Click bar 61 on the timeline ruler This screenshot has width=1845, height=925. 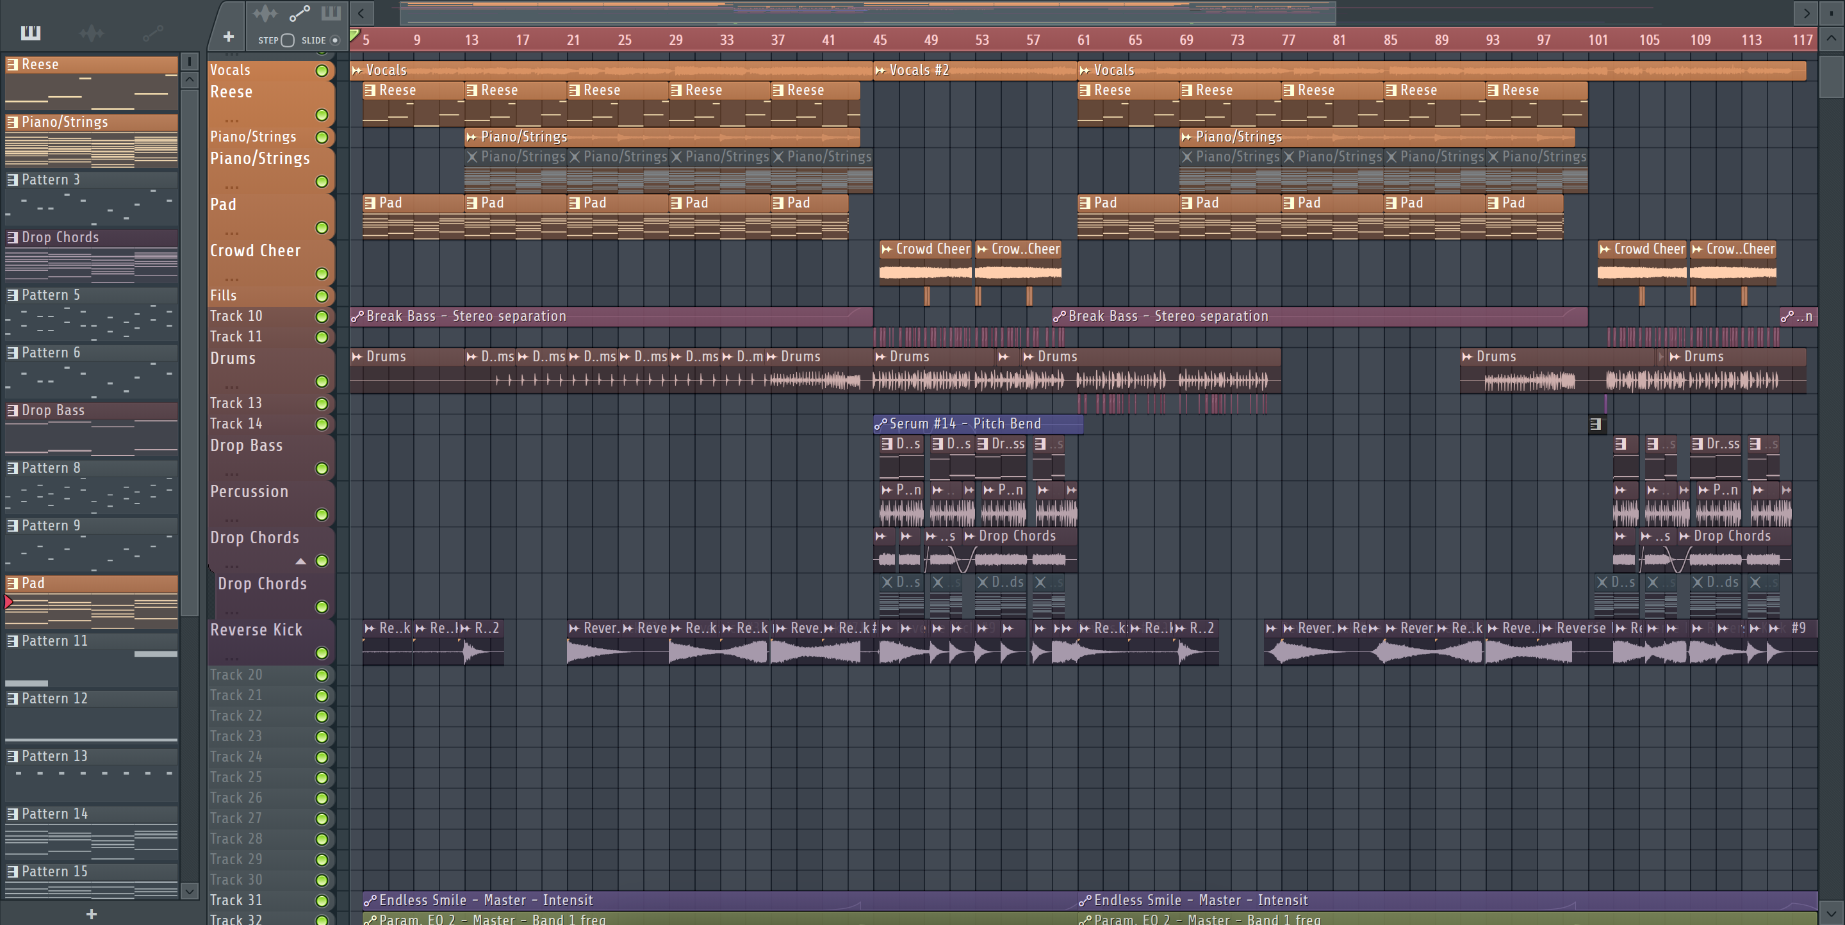point(1084,40)
